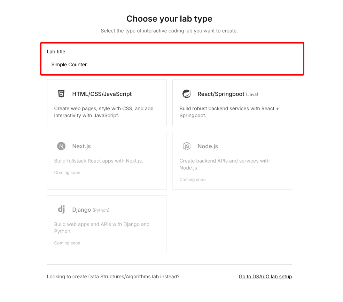Image resolution: width=343 pixels, height=302 pixels.
Task: Click the Next.js circular N icon
Action: tap(61, 146)
